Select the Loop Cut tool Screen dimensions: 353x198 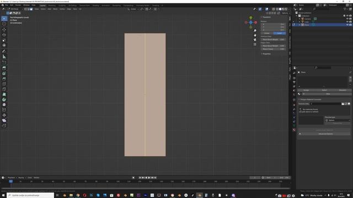pos(4,84)
